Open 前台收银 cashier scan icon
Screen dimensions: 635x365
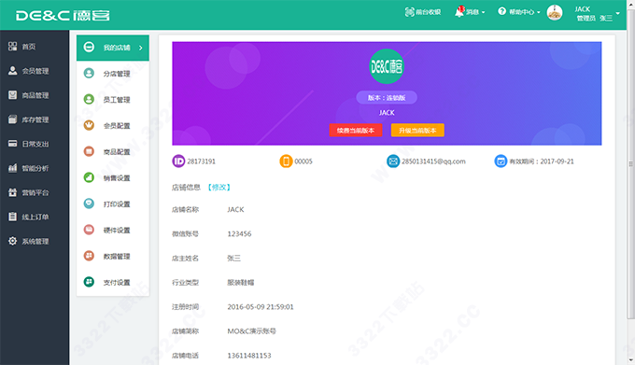pyautogui.click(x=409, y=12)
